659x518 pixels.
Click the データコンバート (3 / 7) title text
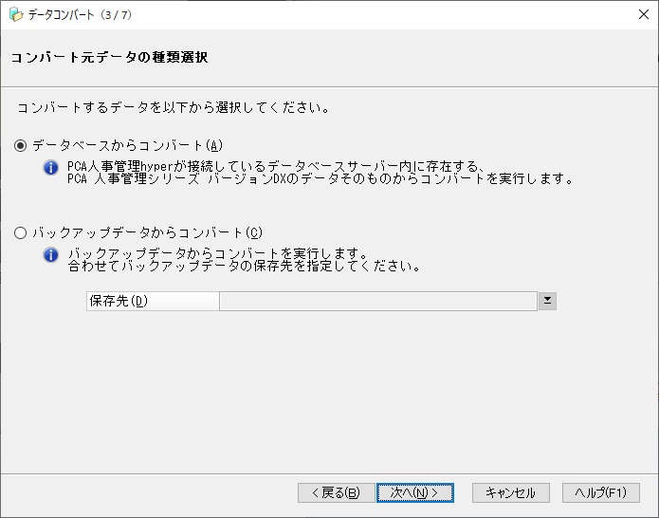tap(80, 15)
